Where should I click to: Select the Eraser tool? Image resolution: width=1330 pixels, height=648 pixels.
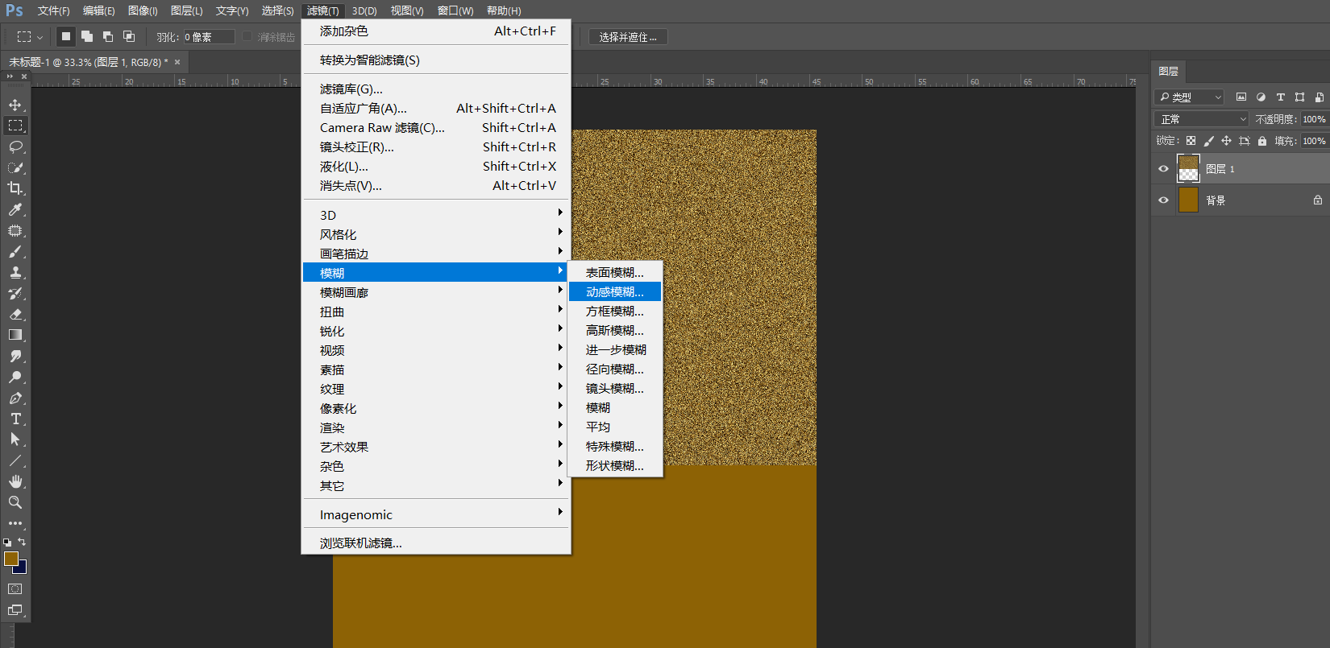(x=15, y=314)
